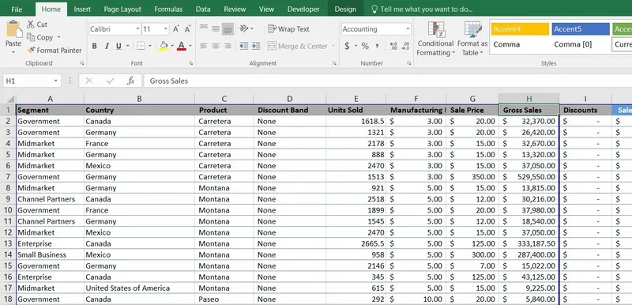Viewport: 632px width, 305px height.
Task: Apply the Comma Style number format
Action: tap(377, 46)
